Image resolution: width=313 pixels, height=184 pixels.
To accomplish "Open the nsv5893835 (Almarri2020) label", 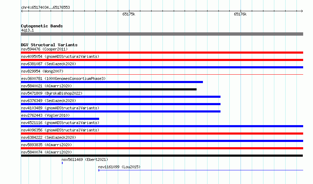I will [x=46, y=145].
